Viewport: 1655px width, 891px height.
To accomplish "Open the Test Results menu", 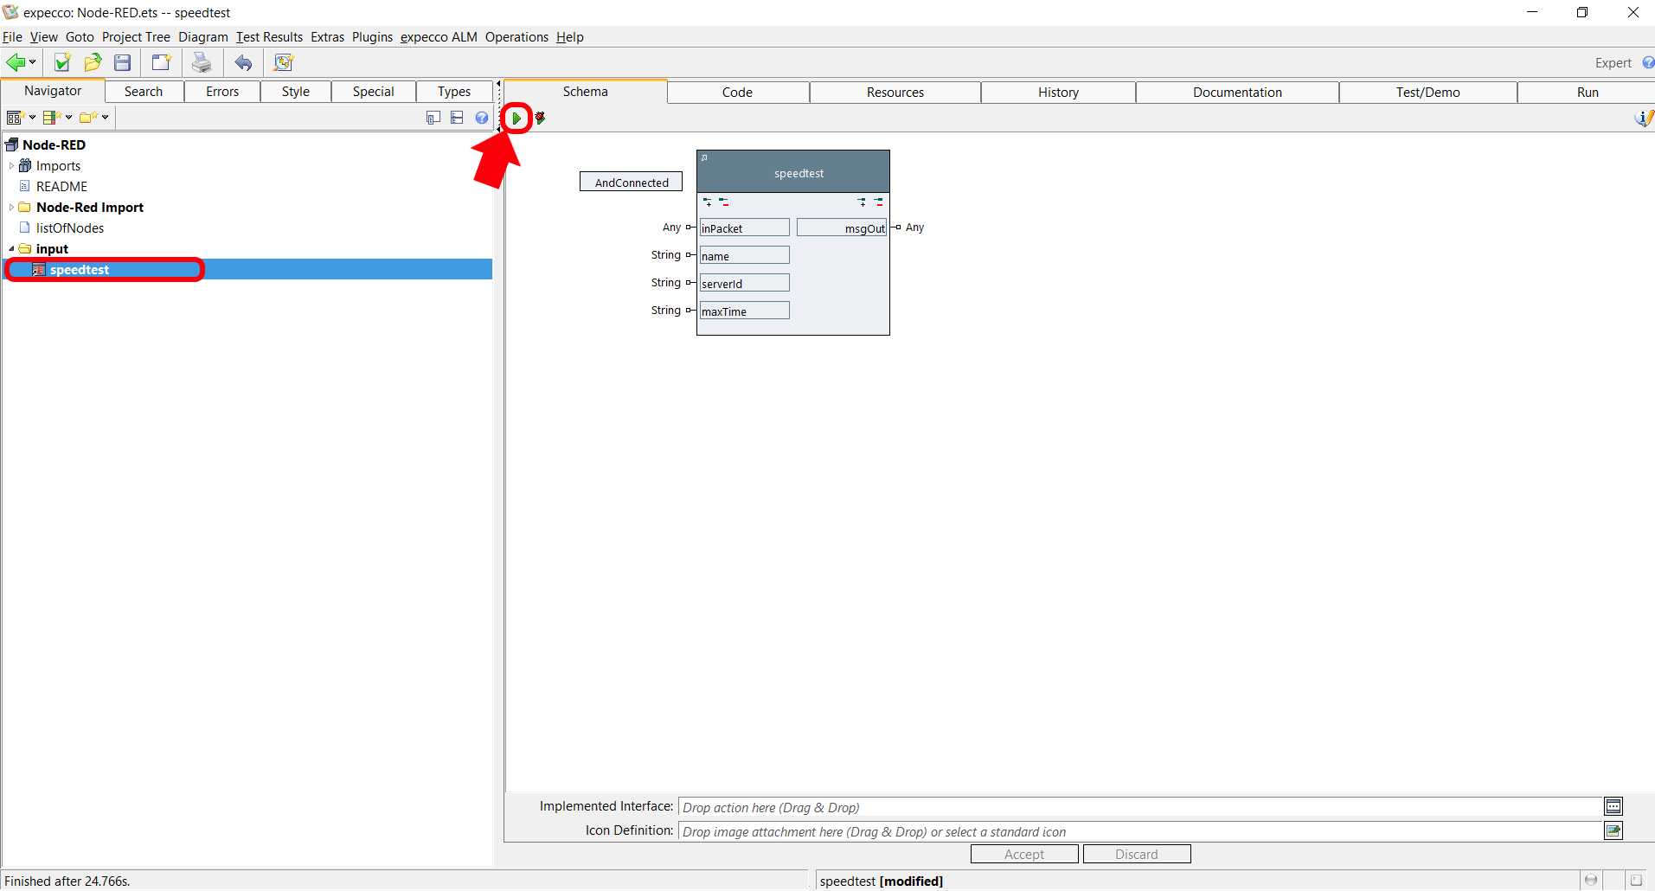I will [269, 37].
